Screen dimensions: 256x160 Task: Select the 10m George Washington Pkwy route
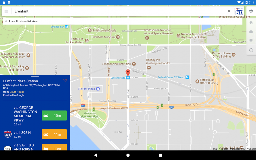pos(54,115)
